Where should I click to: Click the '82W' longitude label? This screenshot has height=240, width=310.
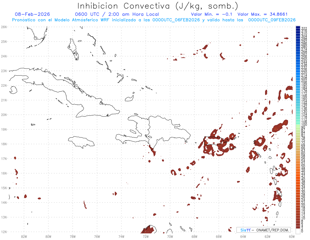[x=24, y=236]
